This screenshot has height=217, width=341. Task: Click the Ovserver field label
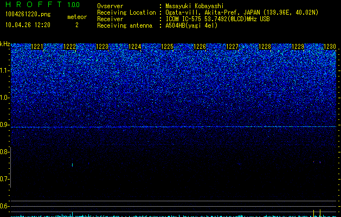coord(110,6)
